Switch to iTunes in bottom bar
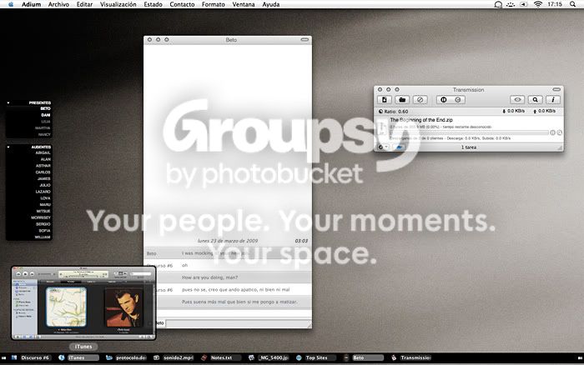Image resolution: width=584 pixels, height=365 pixels. tap(78, 357)
